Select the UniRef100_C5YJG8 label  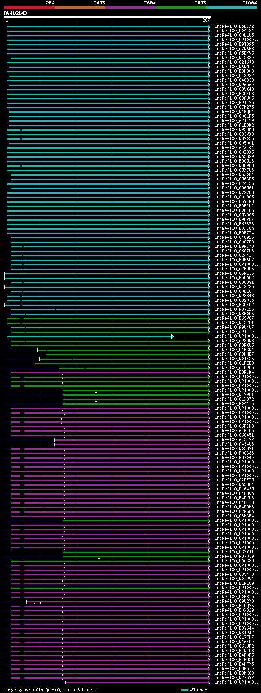(x=234, y=201)
